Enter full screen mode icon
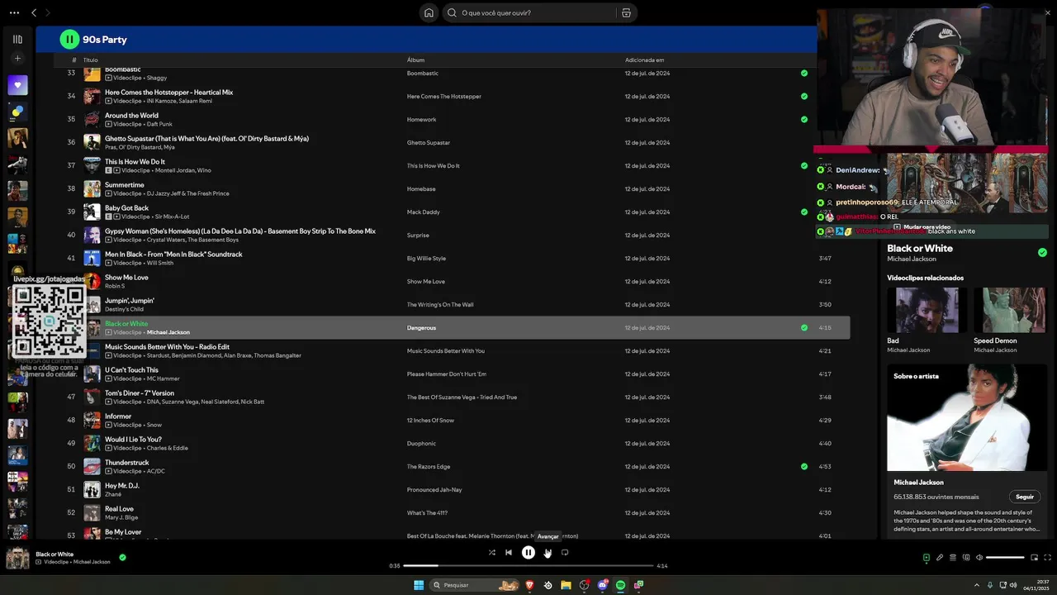The image size is (1057, 595). [x=1048, y=558]
